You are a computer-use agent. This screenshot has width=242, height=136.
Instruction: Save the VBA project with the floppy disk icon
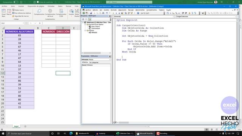click(91, 13)
